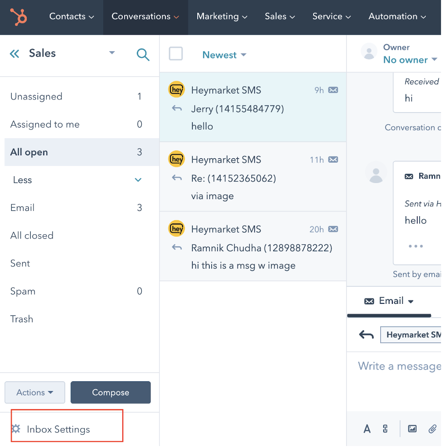Open the Service navigation menu
442x447 pixels.
[331, 17]
